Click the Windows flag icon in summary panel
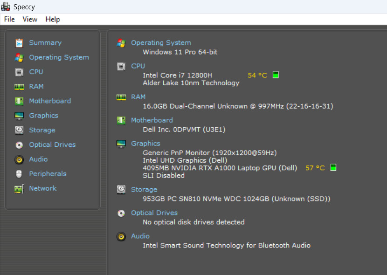The width and height of the screenshot is (387, 275). coord(121,43)
